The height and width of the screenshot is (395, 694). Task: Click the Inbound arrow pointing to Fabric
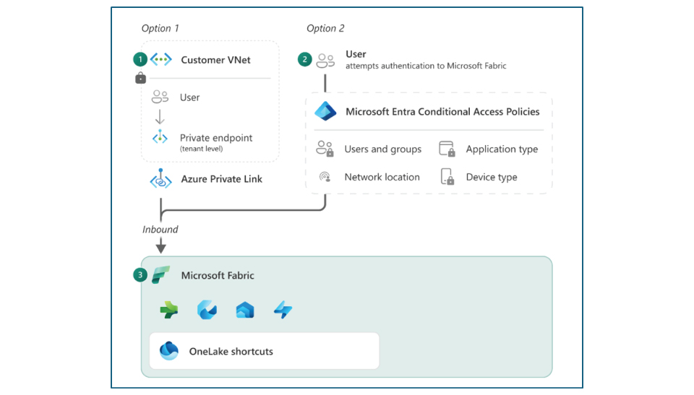[x=160, y=246]
